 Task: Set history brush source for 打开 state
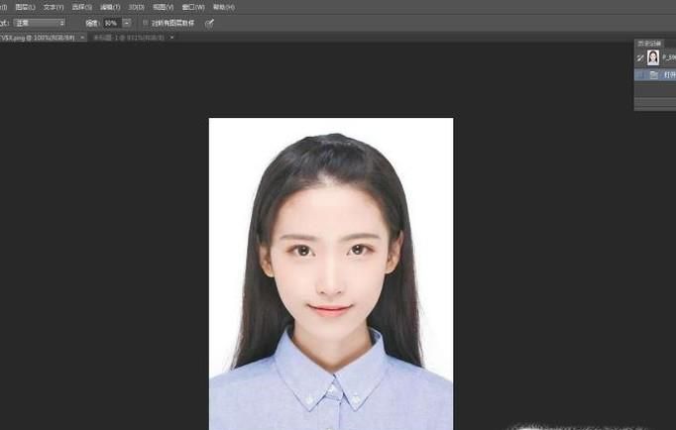(640, 74)
